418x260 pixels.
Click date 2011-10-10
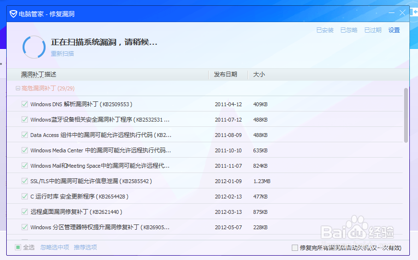tap(228, 150)
